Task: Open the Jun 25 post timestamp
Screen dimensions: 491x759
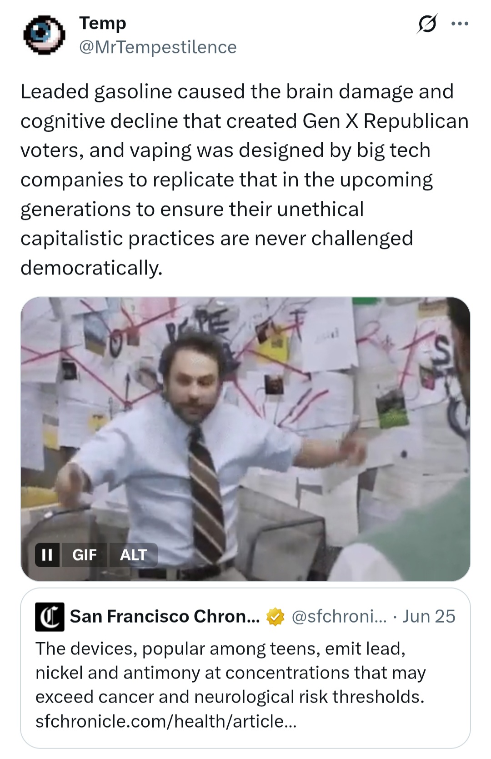Action: 429,617
